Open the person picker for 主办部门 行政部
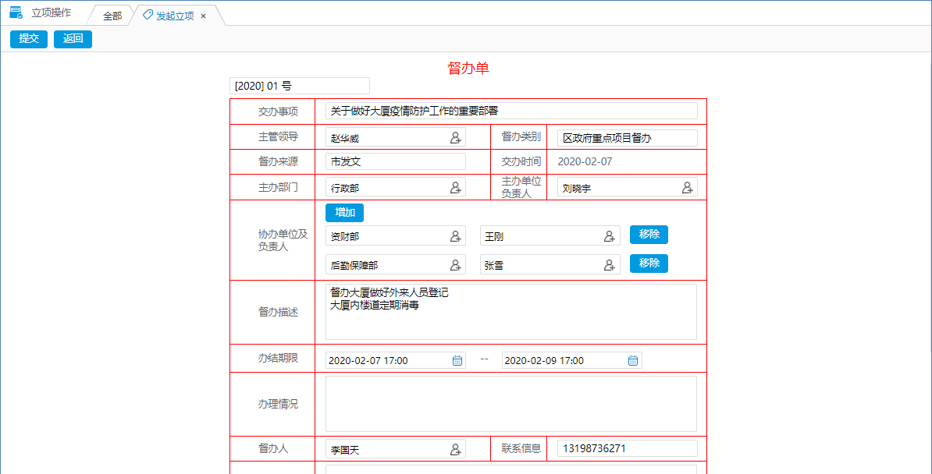 455,187
